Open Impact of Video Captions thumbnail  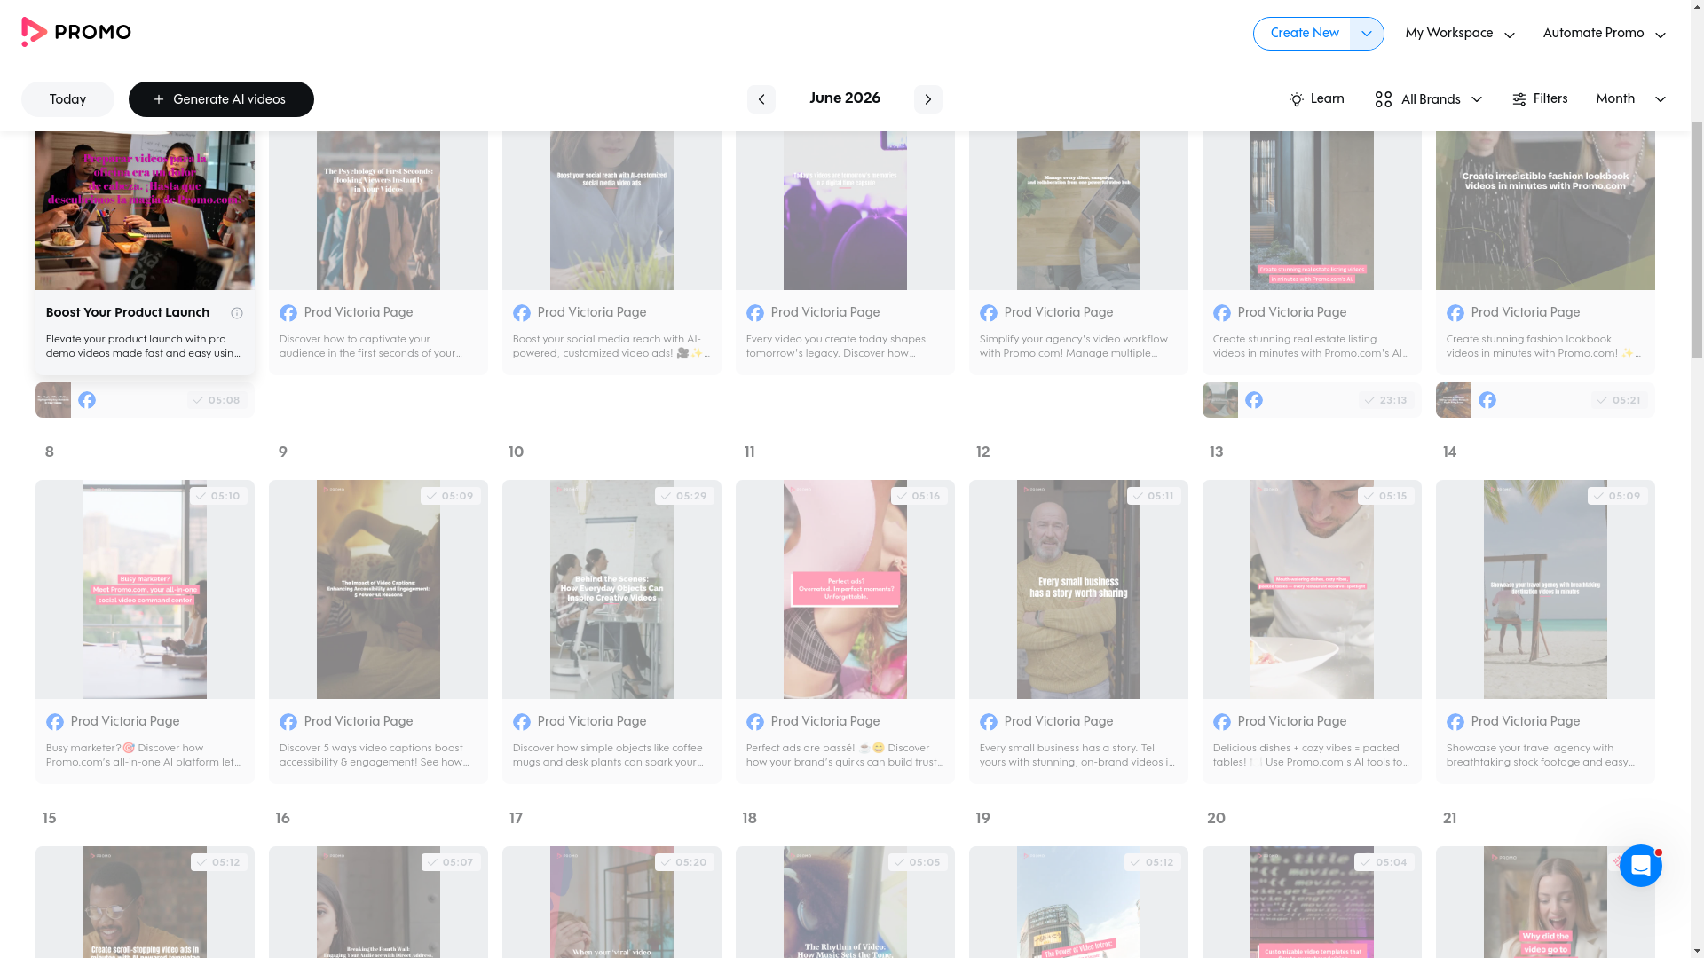(378, 590)
